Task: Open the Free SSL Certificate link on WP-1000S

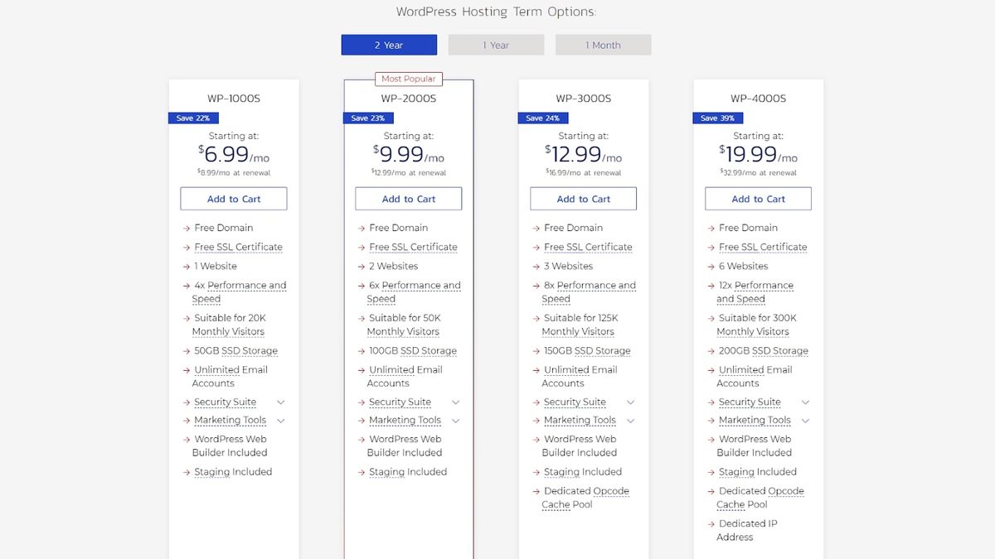Action: click(239, 247)
